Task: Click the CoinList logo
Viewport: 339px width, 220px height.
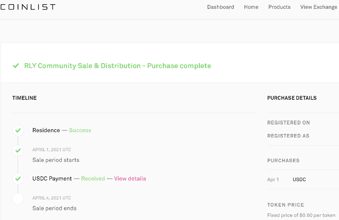Action: click(x=28, y=7)
